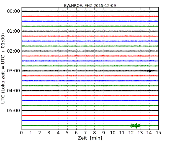
Task: Click x-axis tick label 5
Action: point(67,133)
